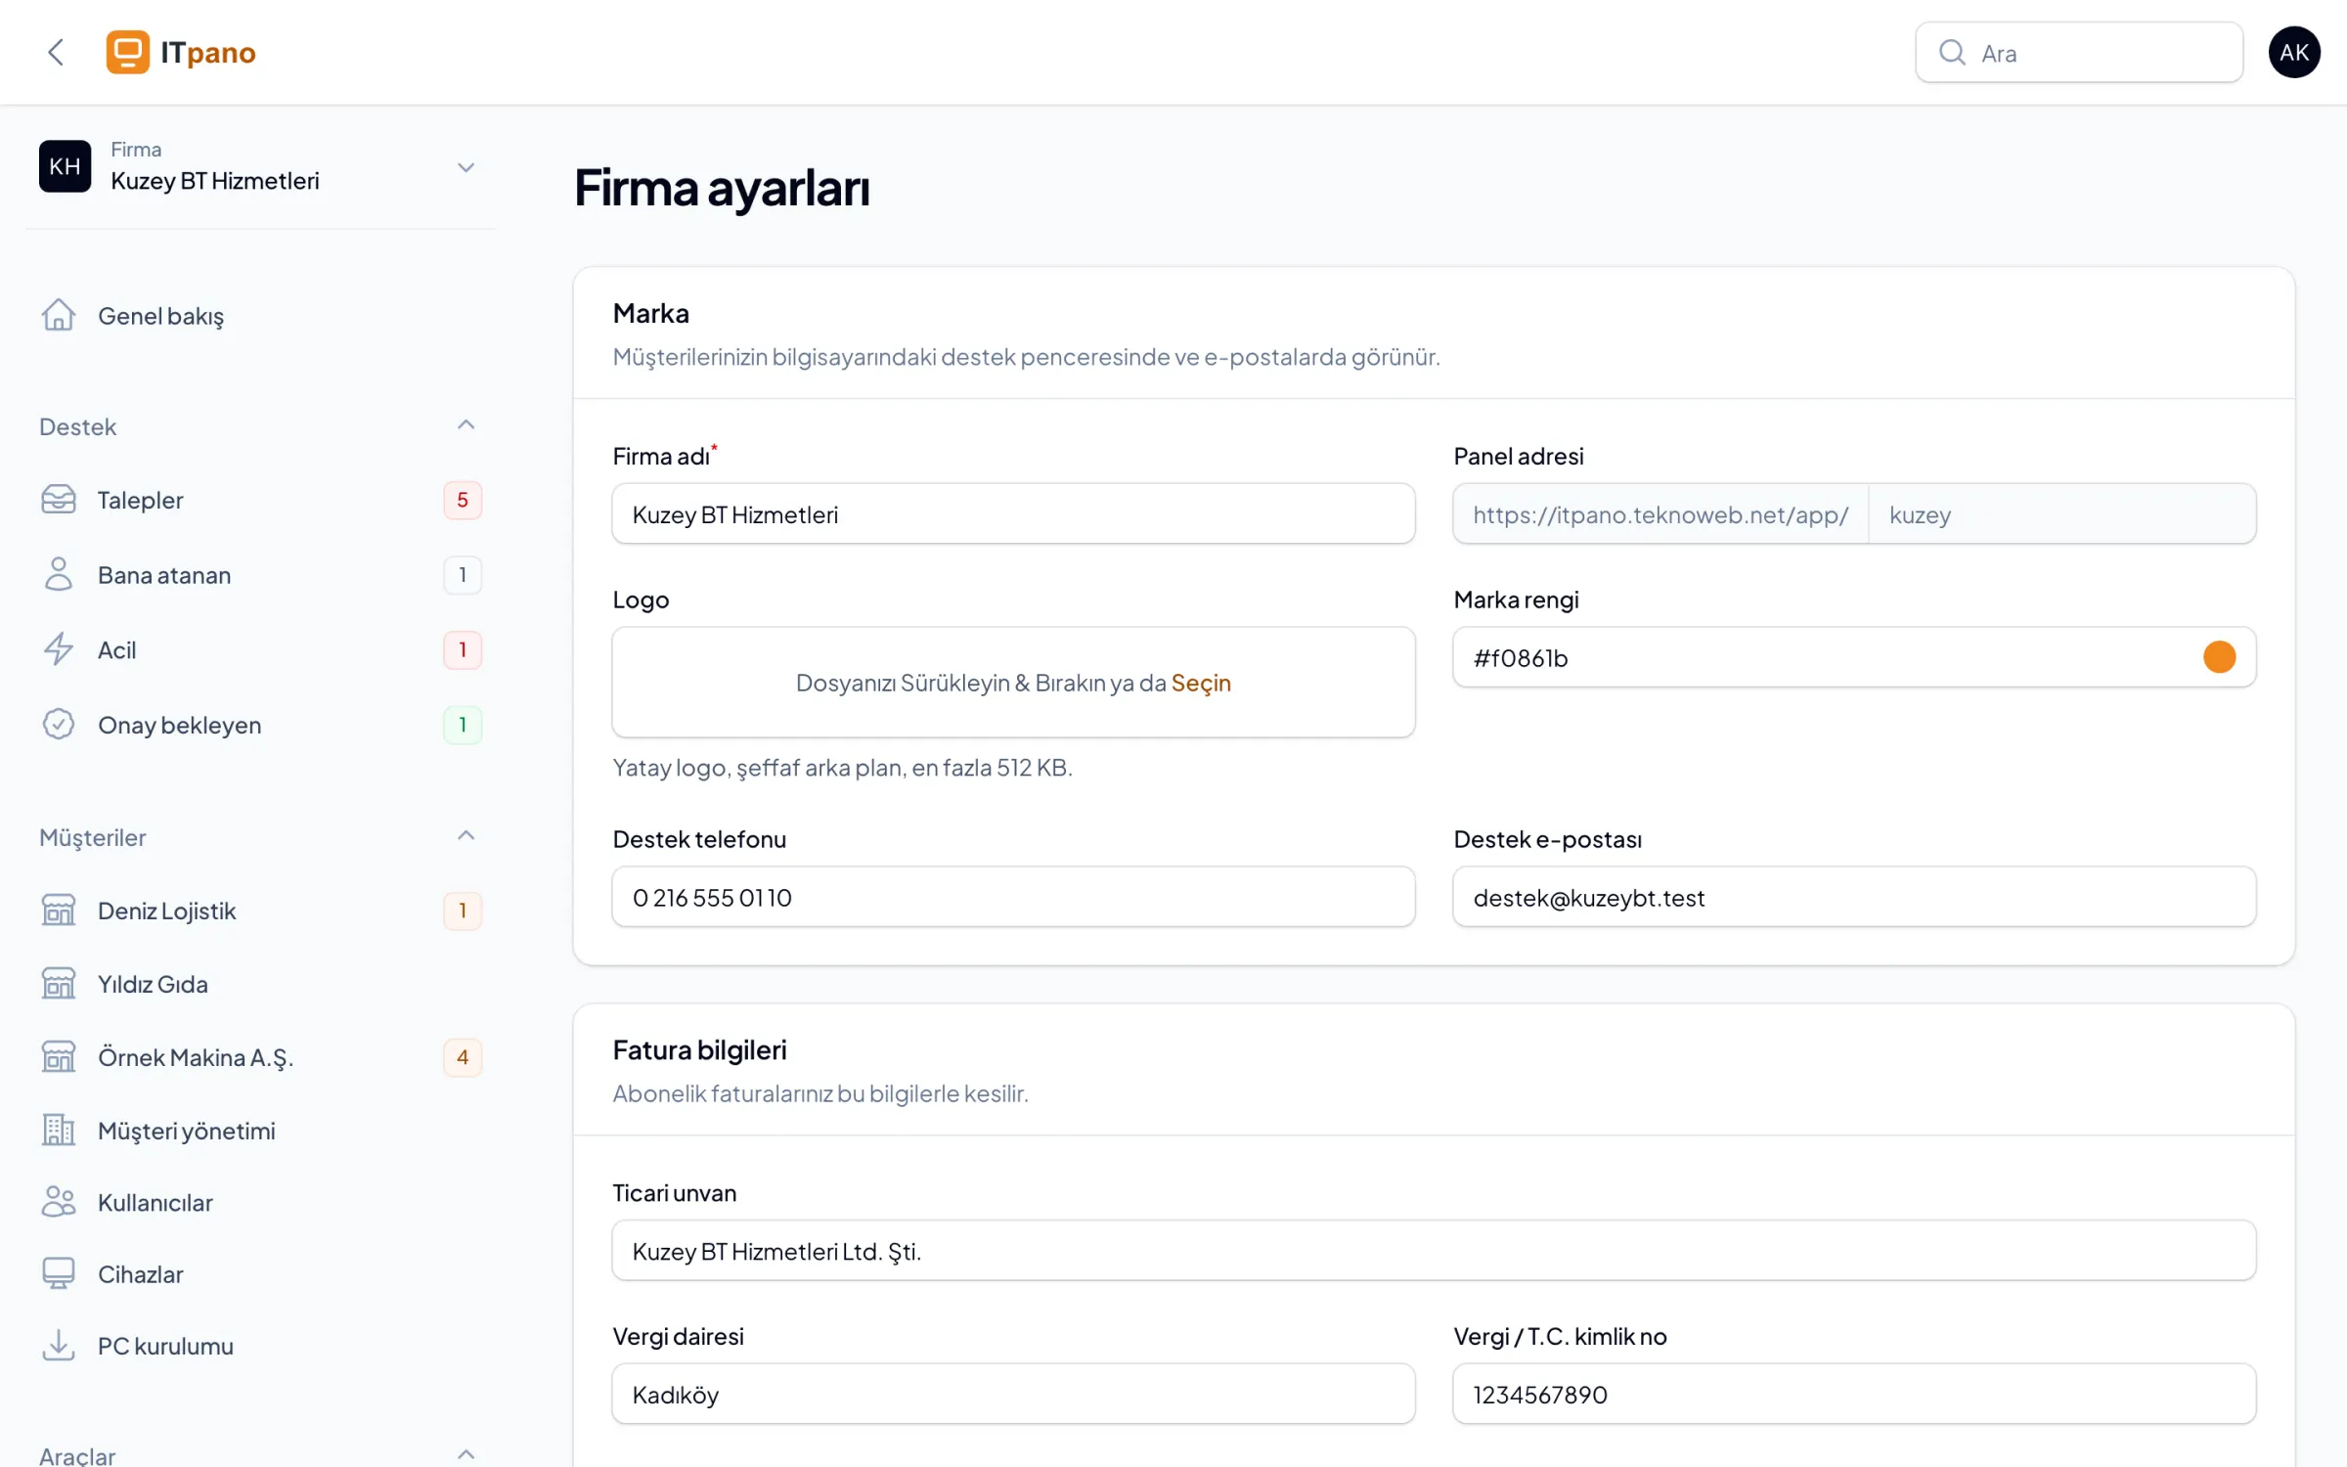The image size is (2347, 1467).
Task: Click the Destek e-postası field
Action: [1854, 897]
